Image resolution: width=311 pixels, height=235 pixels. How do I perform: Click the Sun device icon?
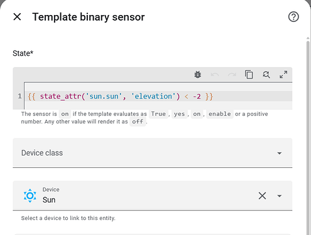30,196
